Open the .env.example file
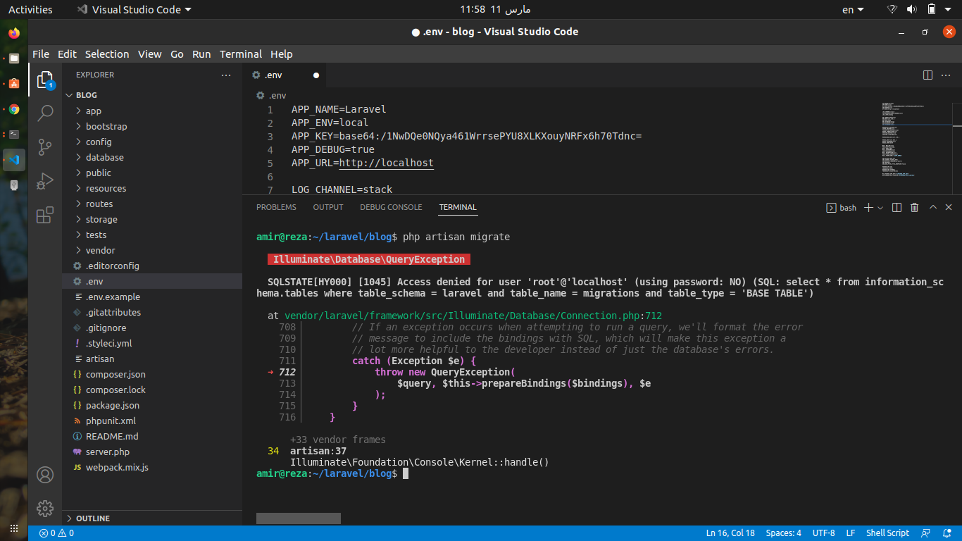The height and width of the screenshot is (541, 962). point(152,297)
